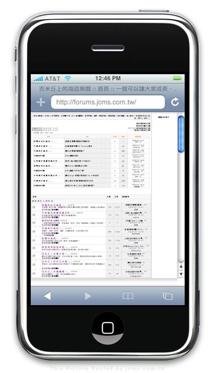Tap the iPhone home button

pos(108,328)
